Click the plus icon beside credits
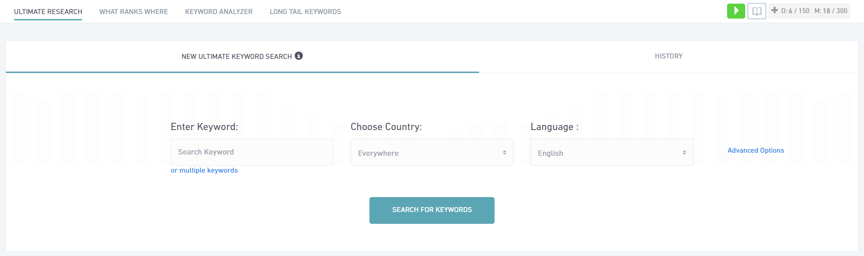 pyautogui.click(x=774, y=10)
